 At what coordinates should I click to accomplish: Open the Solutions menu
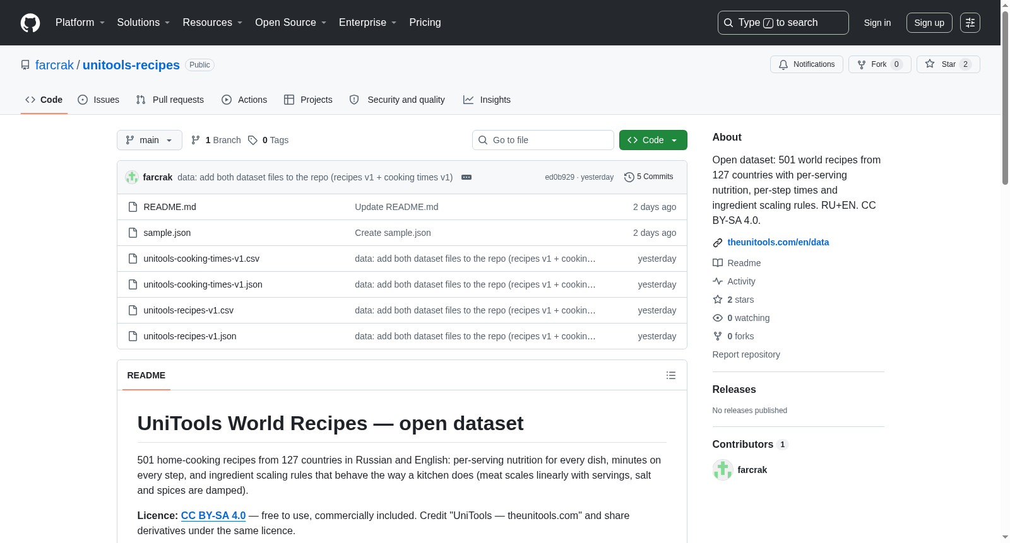click(143, 23)
